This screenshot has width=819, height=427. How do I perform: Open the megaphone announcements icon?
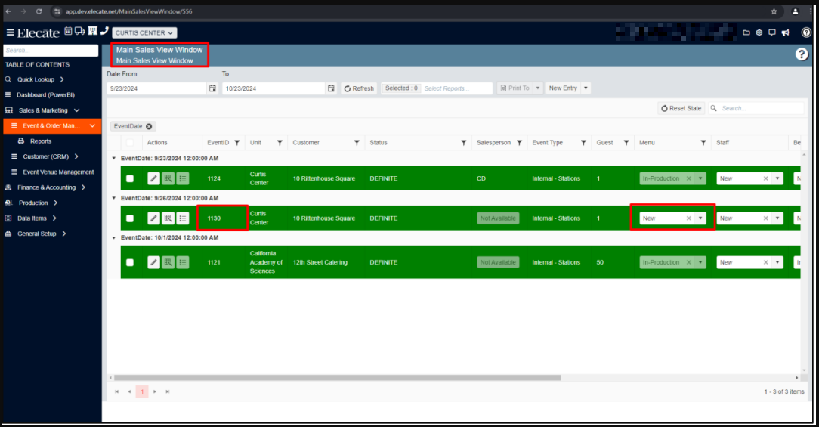[x=786, y=32]
